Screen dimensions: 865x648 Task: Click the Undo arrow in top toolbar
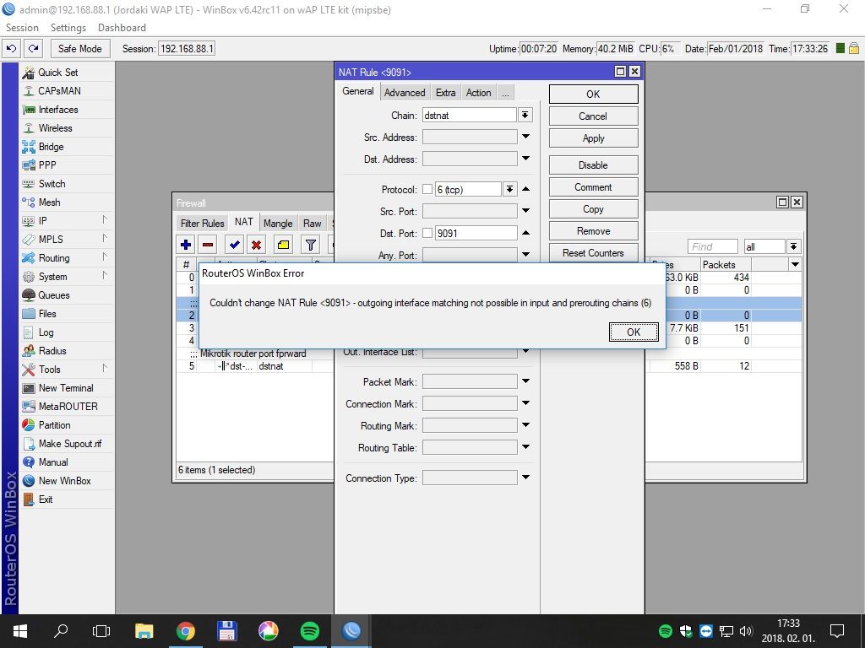click(x=12, y=48)
